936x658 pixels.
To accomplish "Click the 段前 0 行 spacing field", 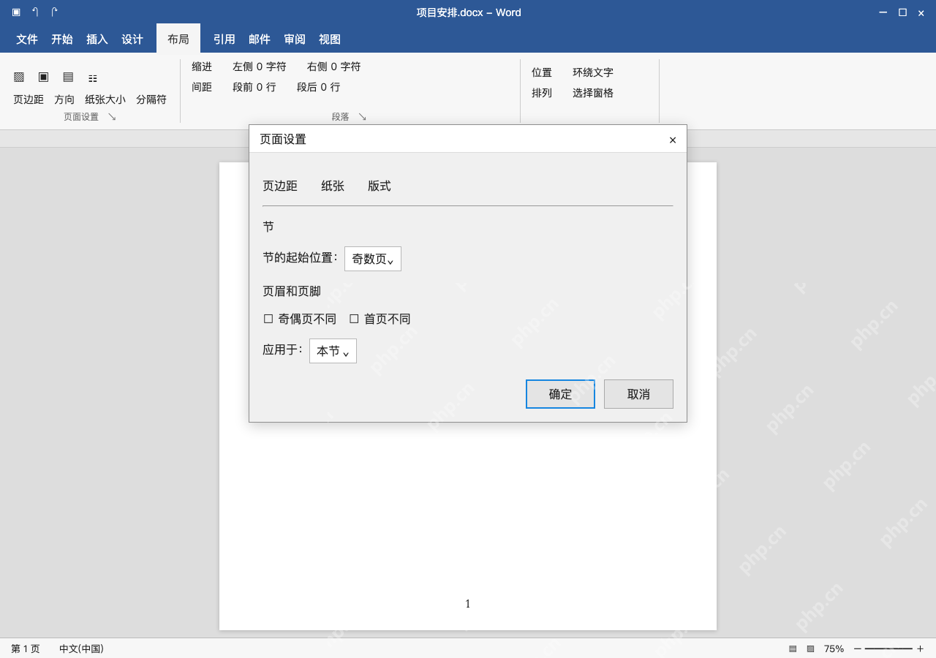I will 254,87.
